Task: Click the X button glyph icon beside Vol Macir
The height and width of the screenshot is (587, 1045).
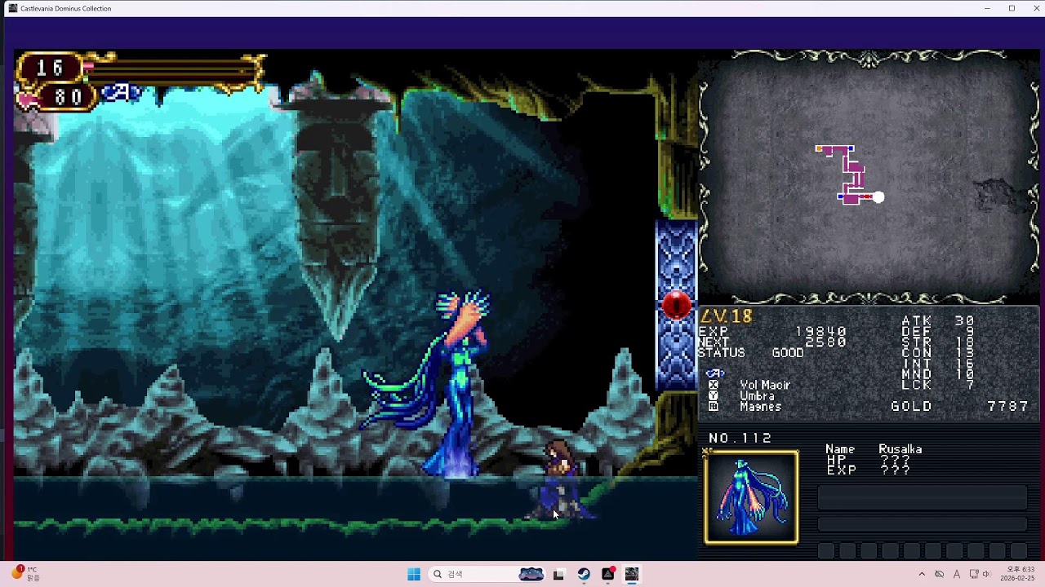Action: (714, 385)
